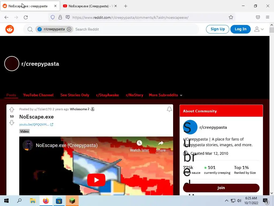Show hidden system tray icons chevron
The height and width of the screenshot is (206, 274).
pos(226,201)
